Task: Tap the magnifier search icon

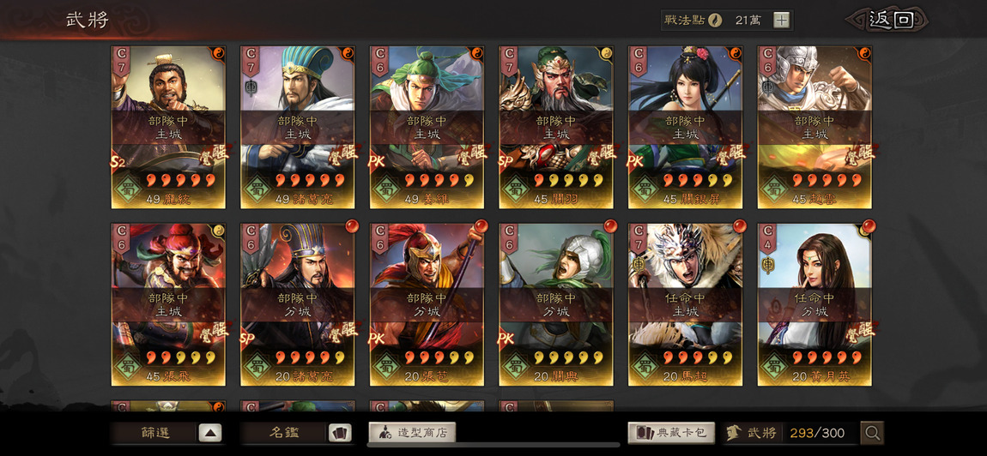Action: 873,433
